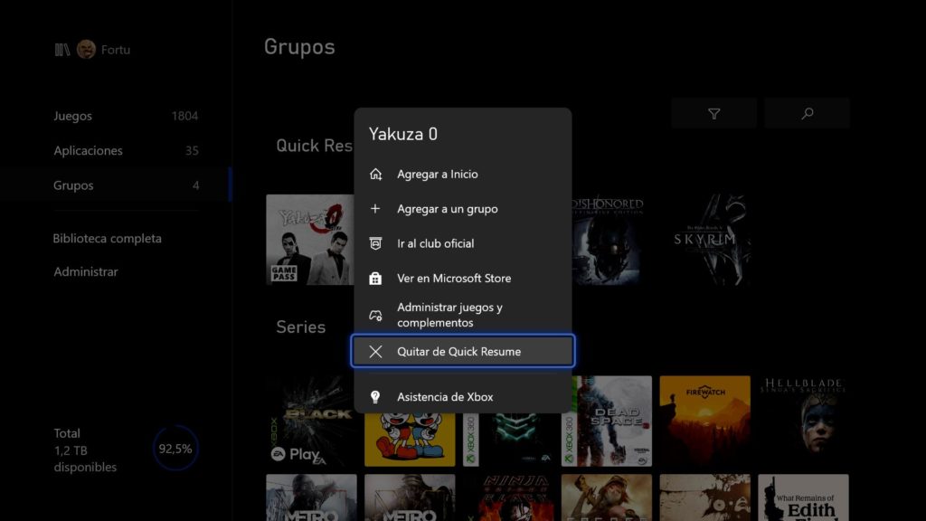Open Biblioteca completa link
926x521 pixels.
pos(107,239)
